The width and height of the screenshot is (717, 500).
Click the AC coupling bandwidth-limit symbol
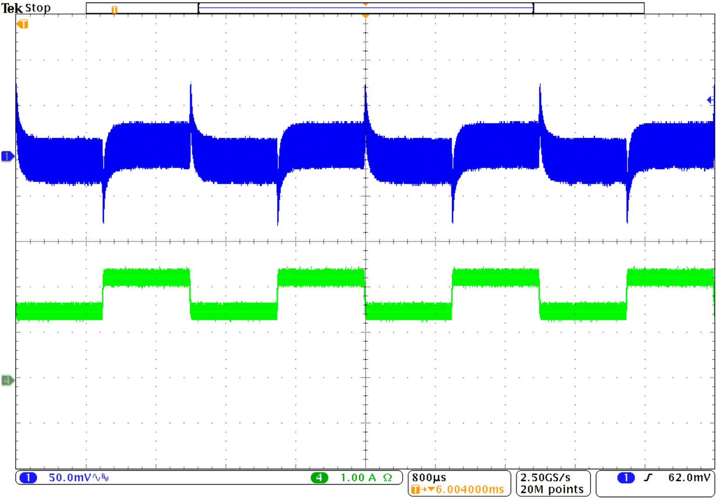[101, 478]
